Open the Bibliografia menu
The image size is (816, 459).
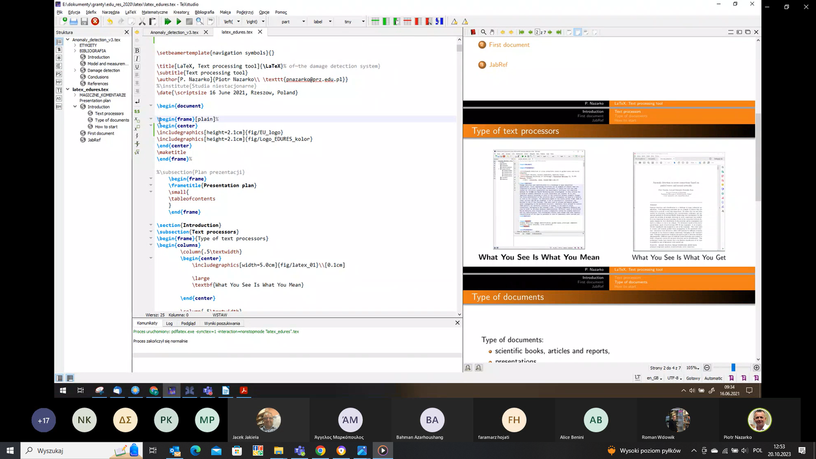[x=204, y=12]
